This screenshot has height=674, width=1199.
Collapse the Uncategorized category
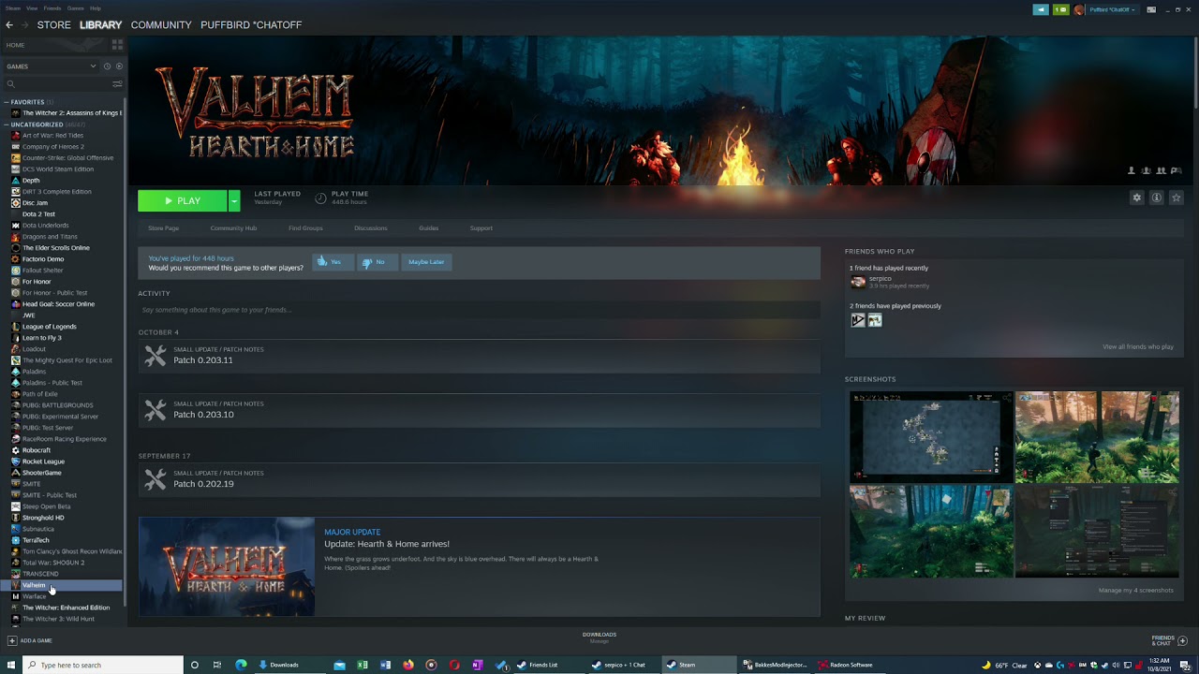click(6, 125)
